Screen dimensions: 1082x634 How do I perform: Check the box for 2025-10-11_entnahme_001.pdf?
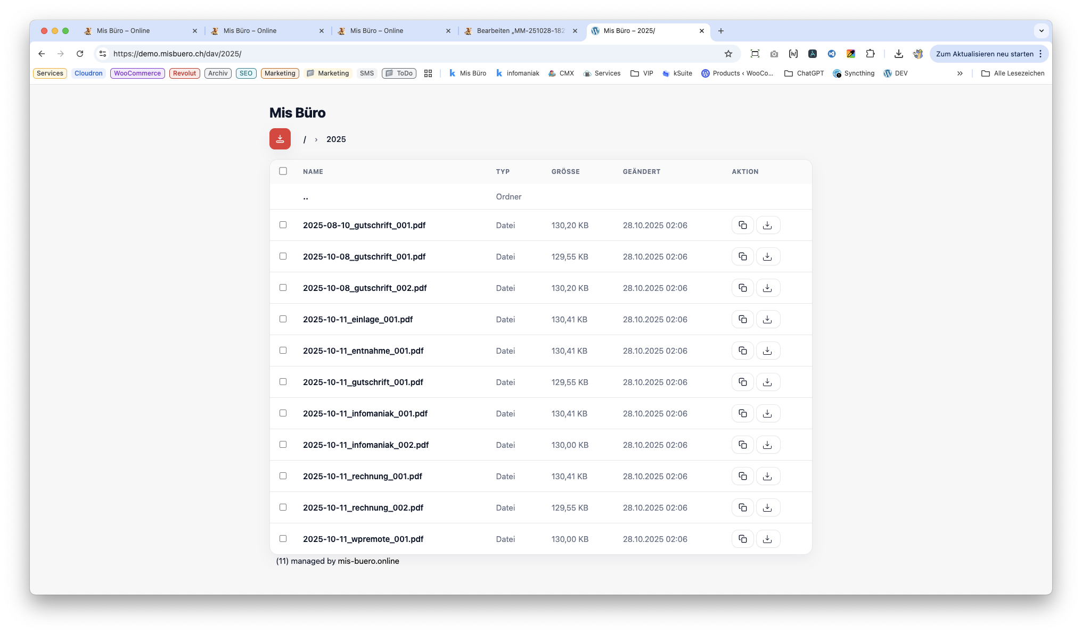283,351
